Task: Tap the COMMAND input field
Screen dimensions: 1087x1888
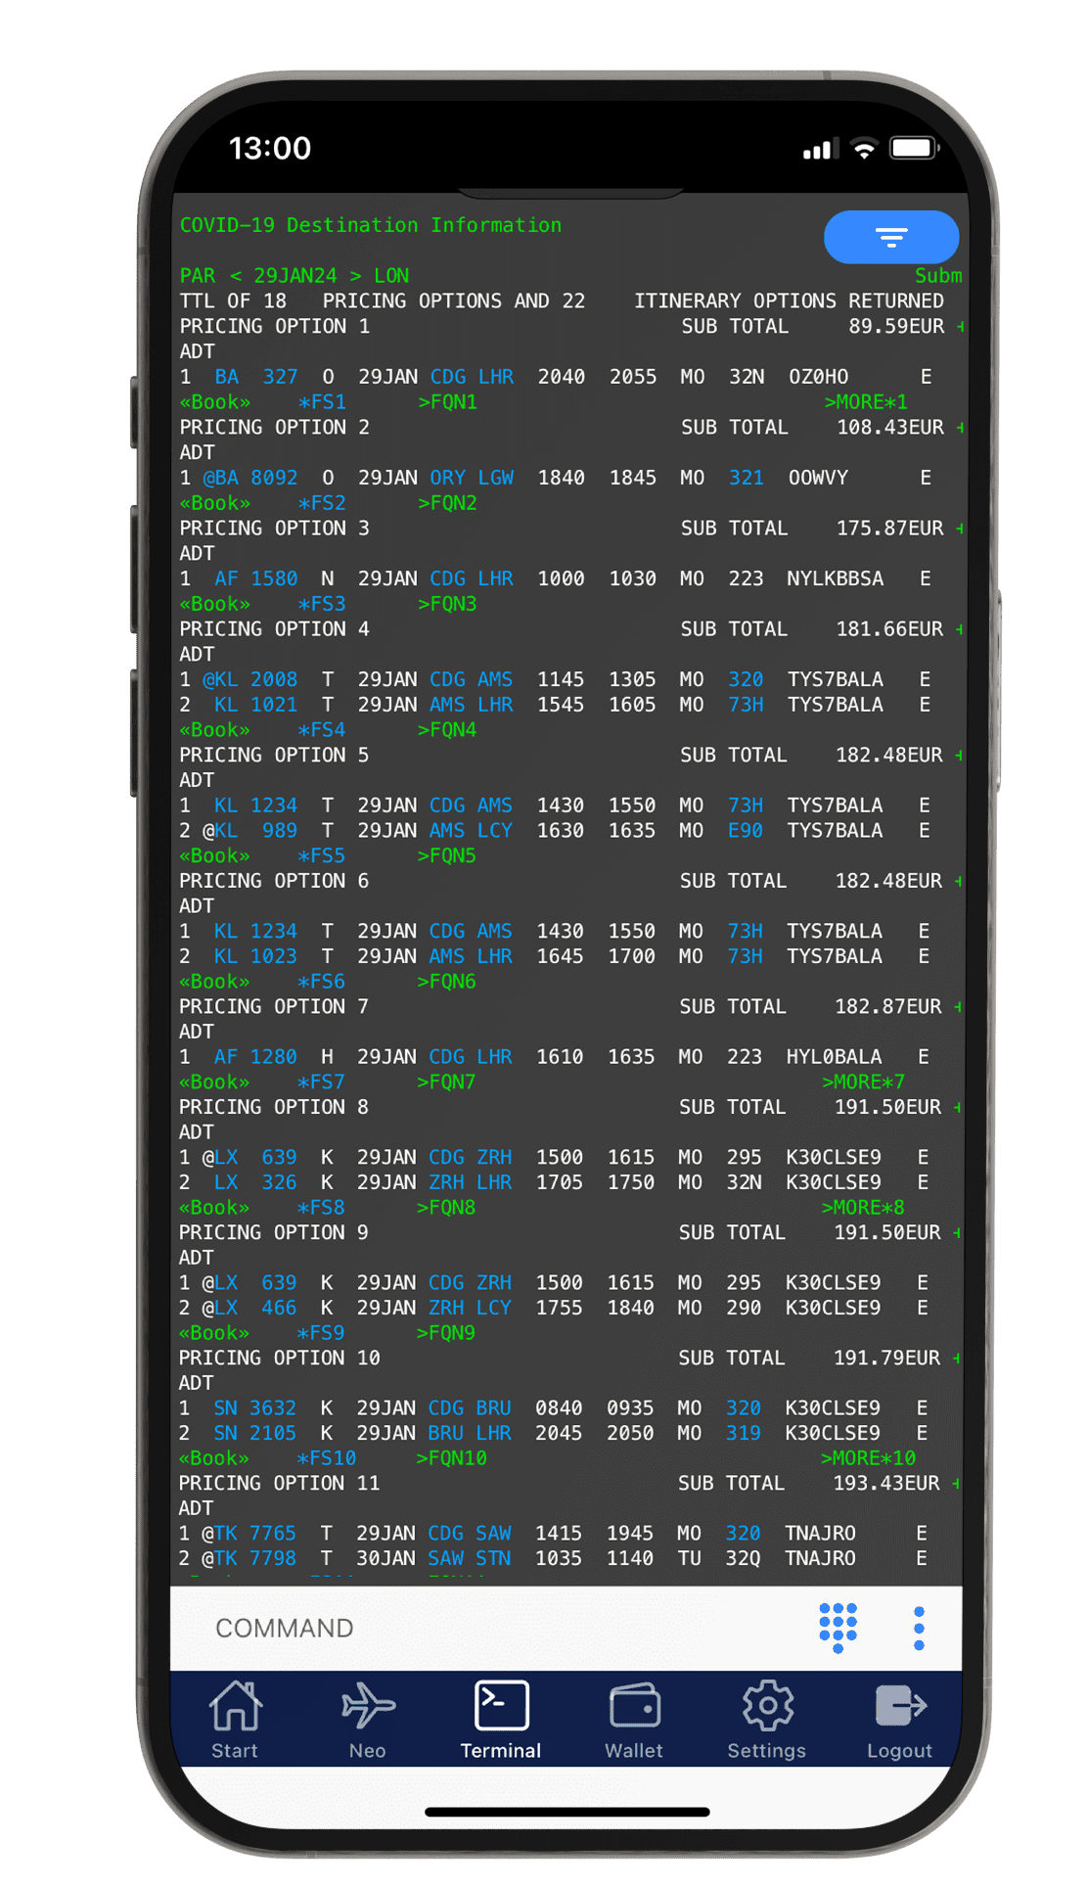Action: coord(489,1628)
